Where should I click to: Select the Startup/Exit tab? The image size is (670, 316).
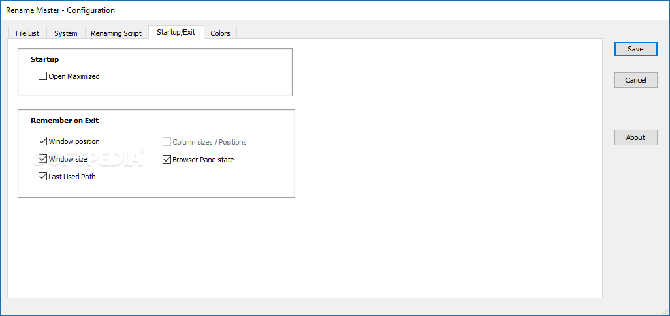pyautogui.click(x=176, y=32)
